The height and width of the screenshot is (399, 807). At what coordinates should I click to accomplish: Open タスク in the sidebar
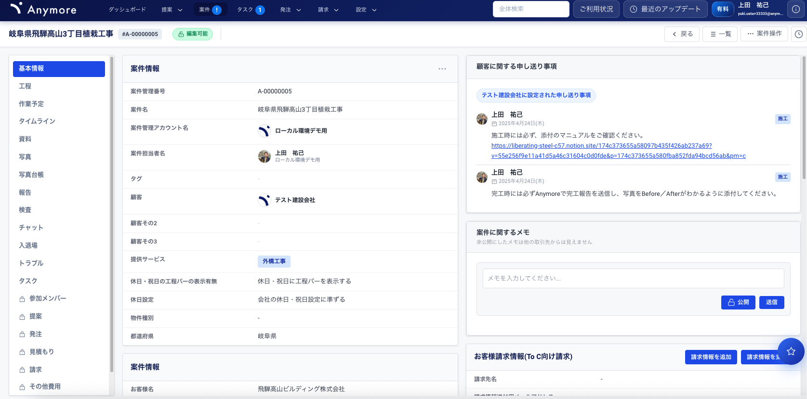coord(59,281)
